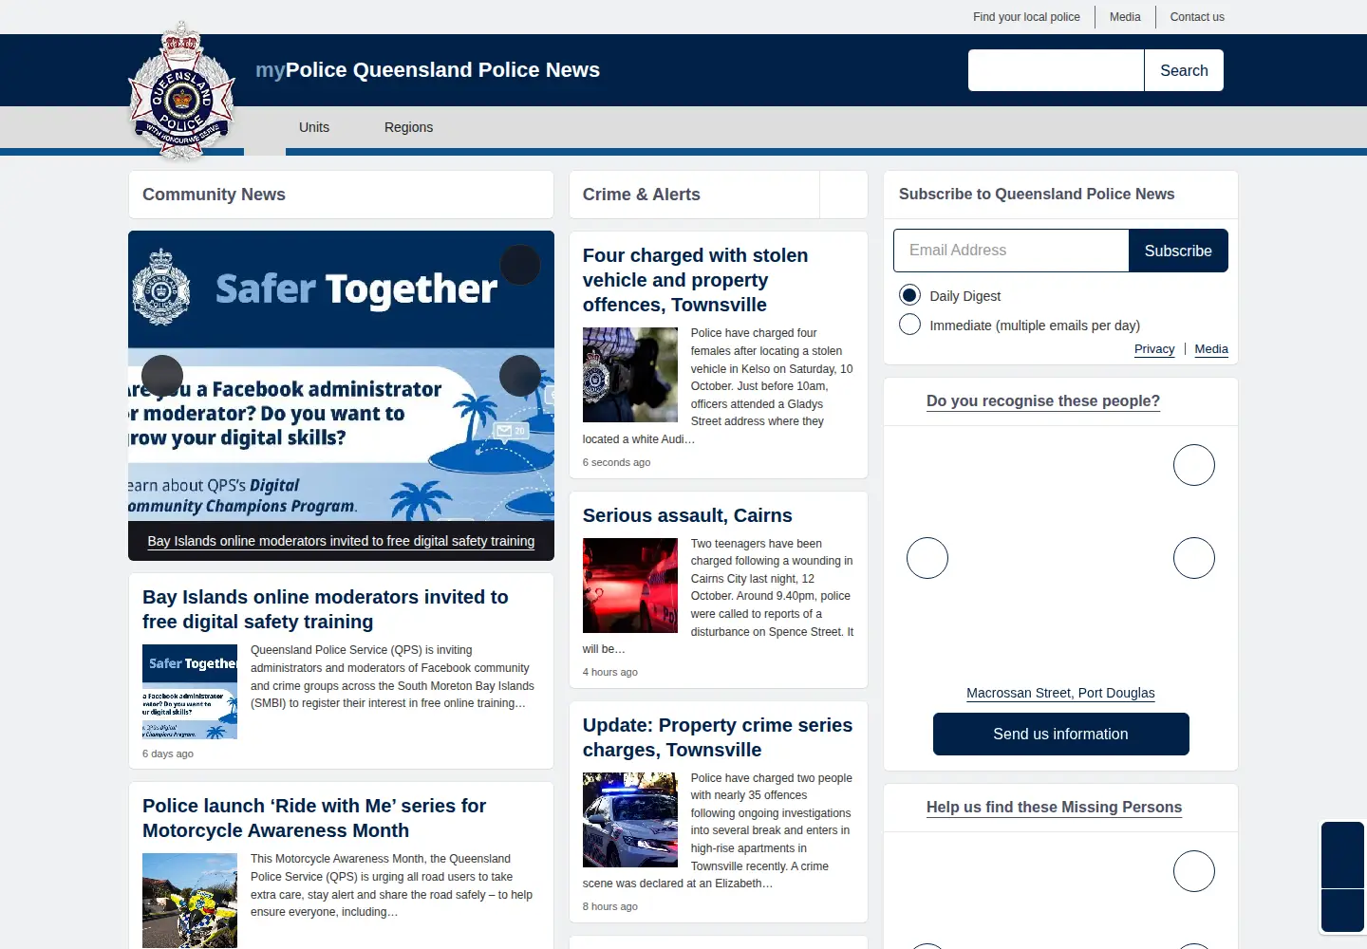The image size is (1367, 949).
Task: Open the Macrossan Street, Port Douglas link
Action: (x=1060, y=693)
